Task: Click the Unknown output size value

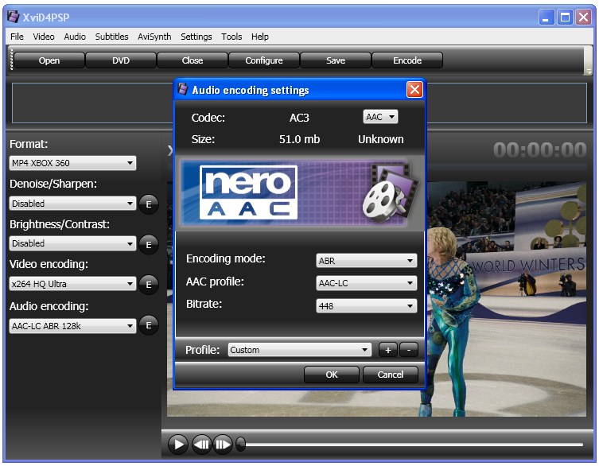Action: click(380, 139)
